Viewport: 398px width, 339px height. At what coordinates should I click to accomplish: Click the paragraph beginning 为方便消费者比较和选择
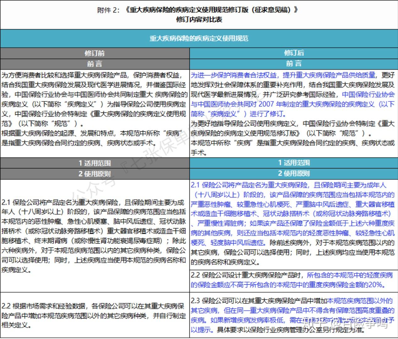click(x=95, y=99)
